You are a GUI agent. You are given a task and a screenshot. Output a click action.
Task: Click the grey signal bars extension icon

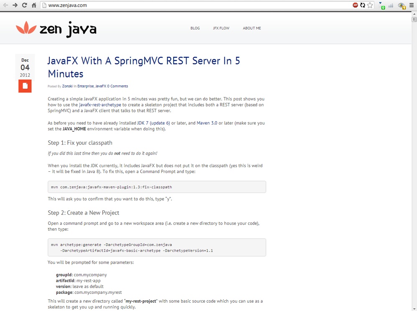(x=391, y=5)
